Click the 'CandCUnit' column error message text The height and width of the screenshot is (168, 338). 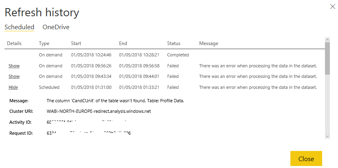[115, 101]
